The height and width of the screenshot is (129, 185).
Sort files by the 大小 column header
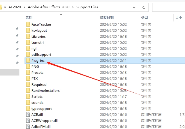[179, 18]
